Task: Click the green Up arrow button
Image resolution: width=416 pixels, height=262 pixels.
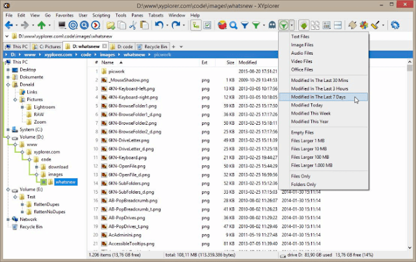Action: coord(42,25)
